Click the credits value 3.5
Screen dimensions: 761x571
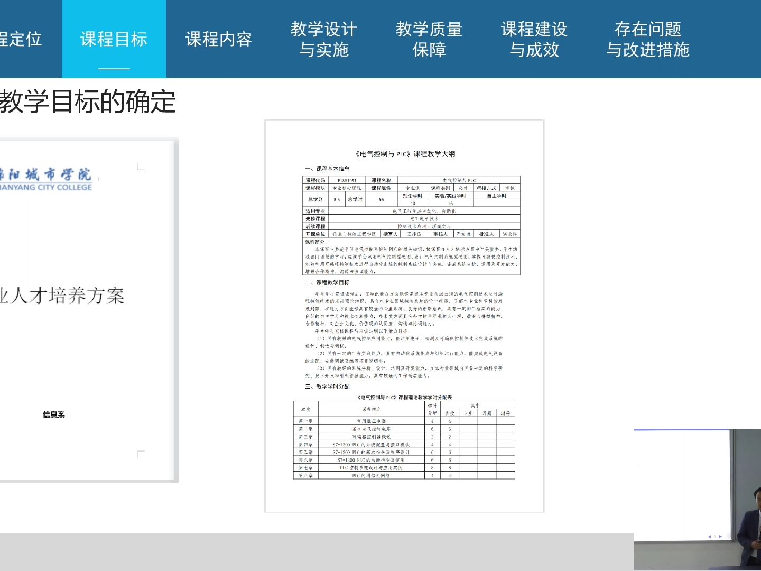coord(337,199)
